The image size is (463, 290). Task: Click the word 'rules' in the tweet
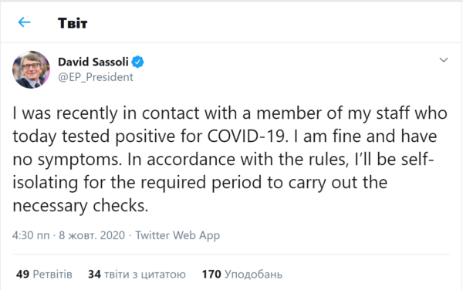[329, 160]
